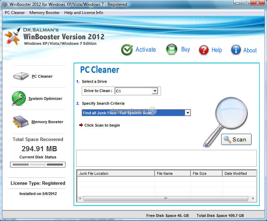Open the Memory Booster menu
Screen dimensions: 267x221
[44, 13]
